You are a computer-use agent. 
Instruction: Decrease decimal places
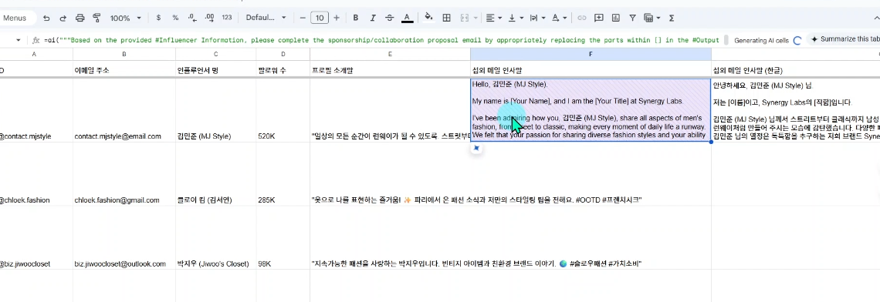click(192, 18)
